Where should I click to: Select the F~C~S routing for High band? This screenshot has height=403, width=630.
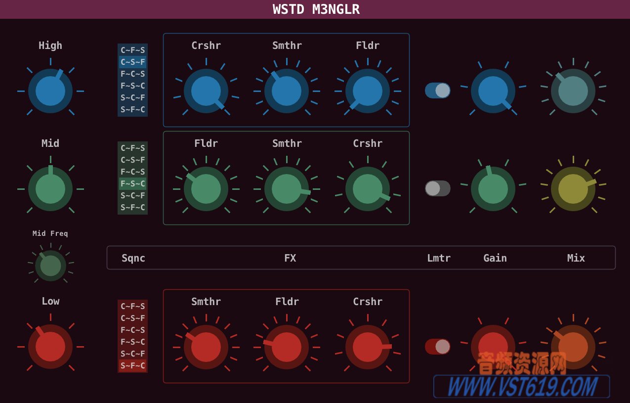(132, 74)
